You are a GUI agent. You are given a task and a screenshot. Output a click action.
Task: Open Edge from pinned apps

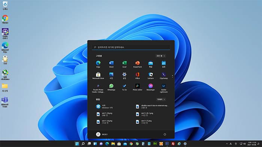[98, 64]
